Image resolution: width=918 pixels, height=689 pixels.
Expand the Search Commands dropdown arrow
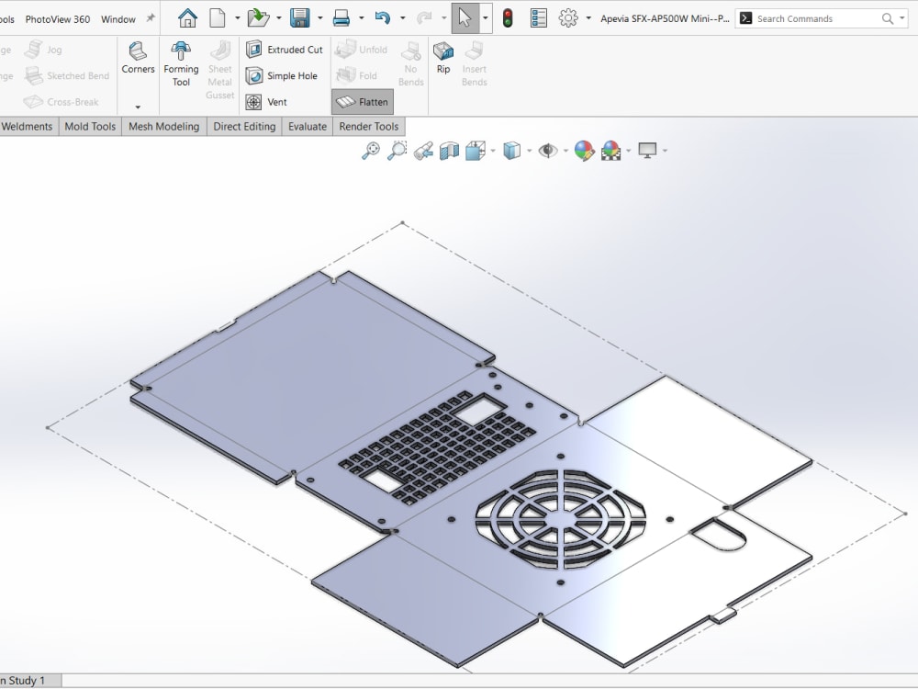tap(902, 18)
